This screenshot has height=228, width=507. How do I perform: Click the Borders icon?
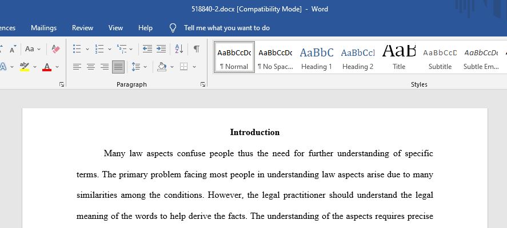(183, 67)
